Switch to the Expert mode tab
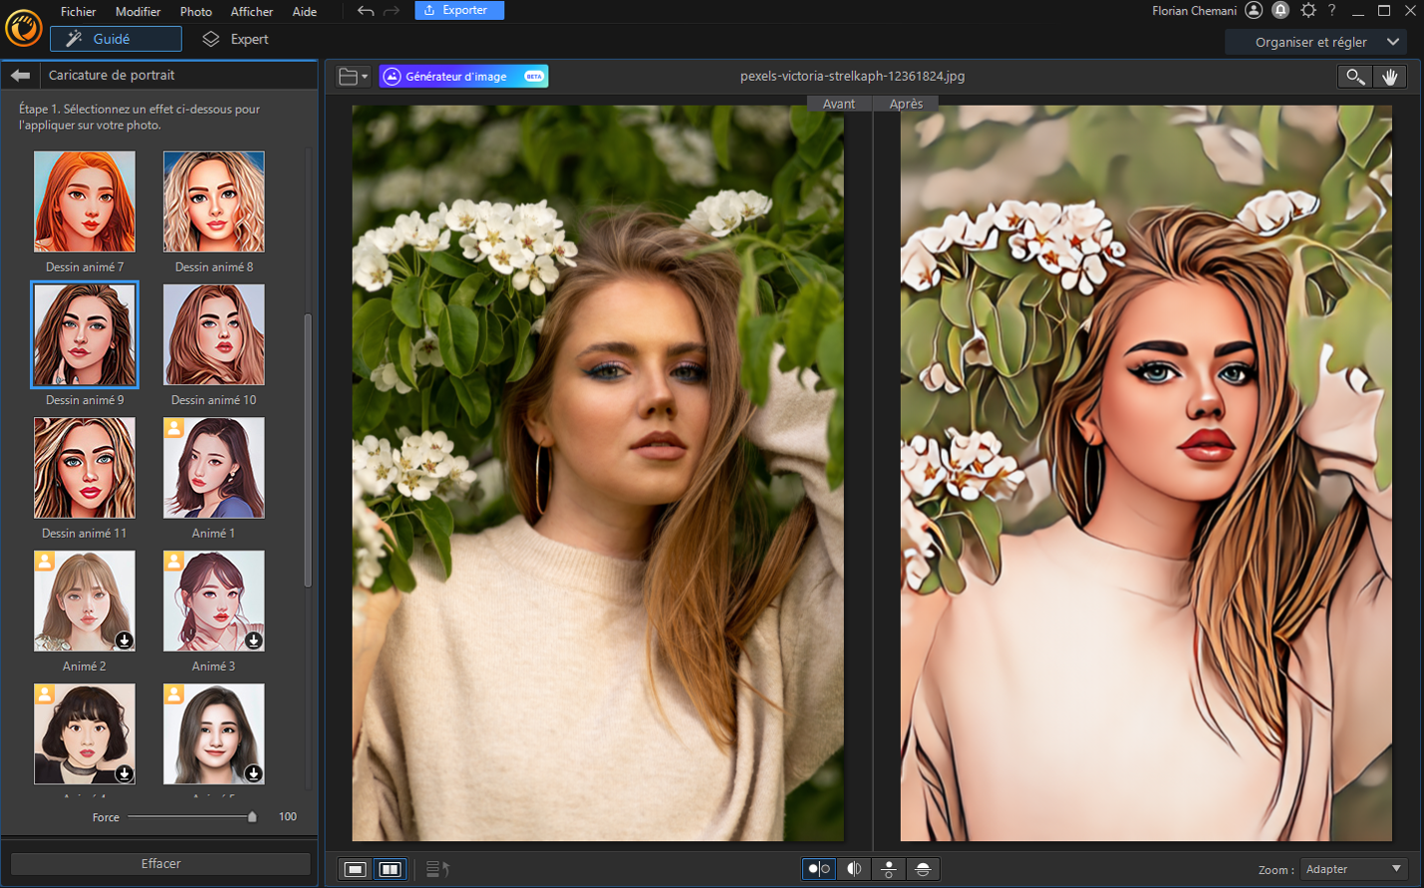The image size is (1424, 888). tap(236, 39)
